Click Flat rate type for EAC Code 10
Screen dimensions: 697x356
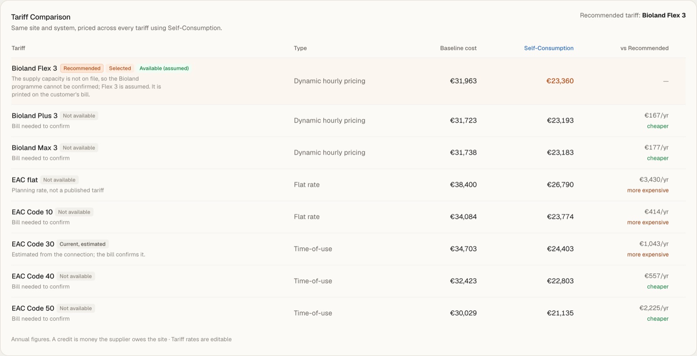coord(307,217)
